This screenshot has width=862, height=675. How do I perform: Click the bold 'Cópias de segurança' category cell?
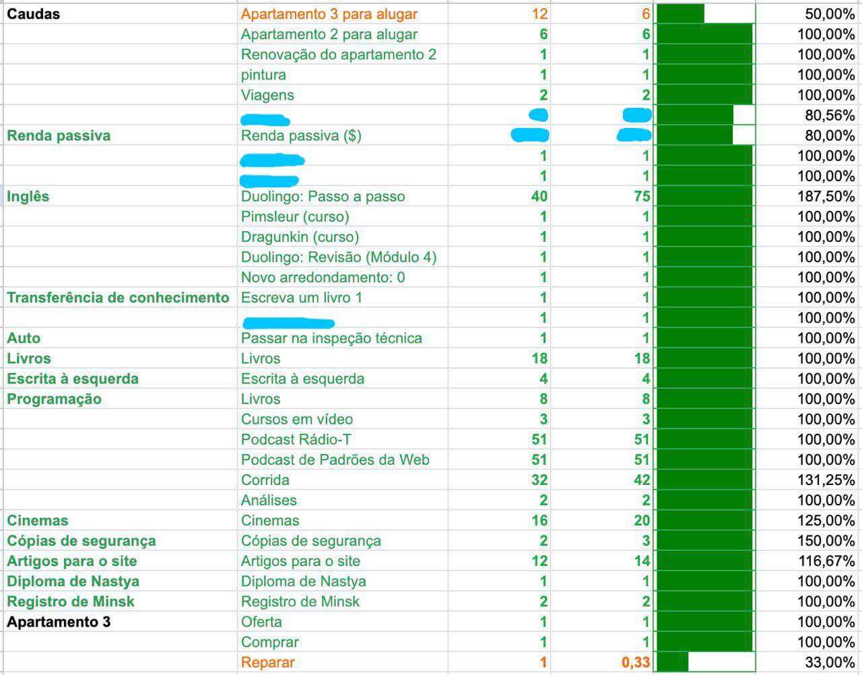120,540
